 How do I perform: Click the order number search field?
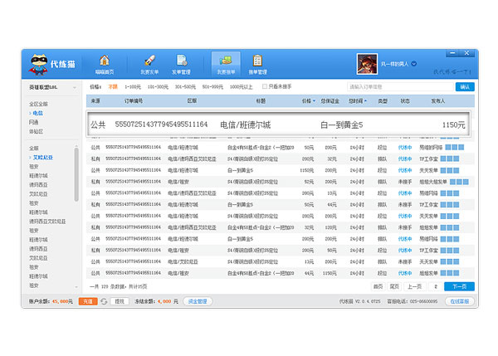tap(400, 86)
